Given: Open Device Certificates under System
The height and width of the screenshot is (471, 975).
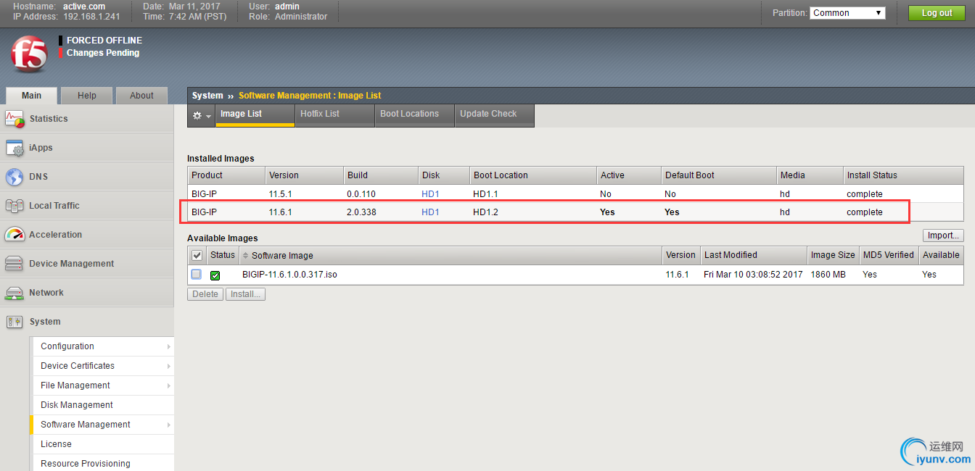Looking at the screenshot, I should 102,366.
